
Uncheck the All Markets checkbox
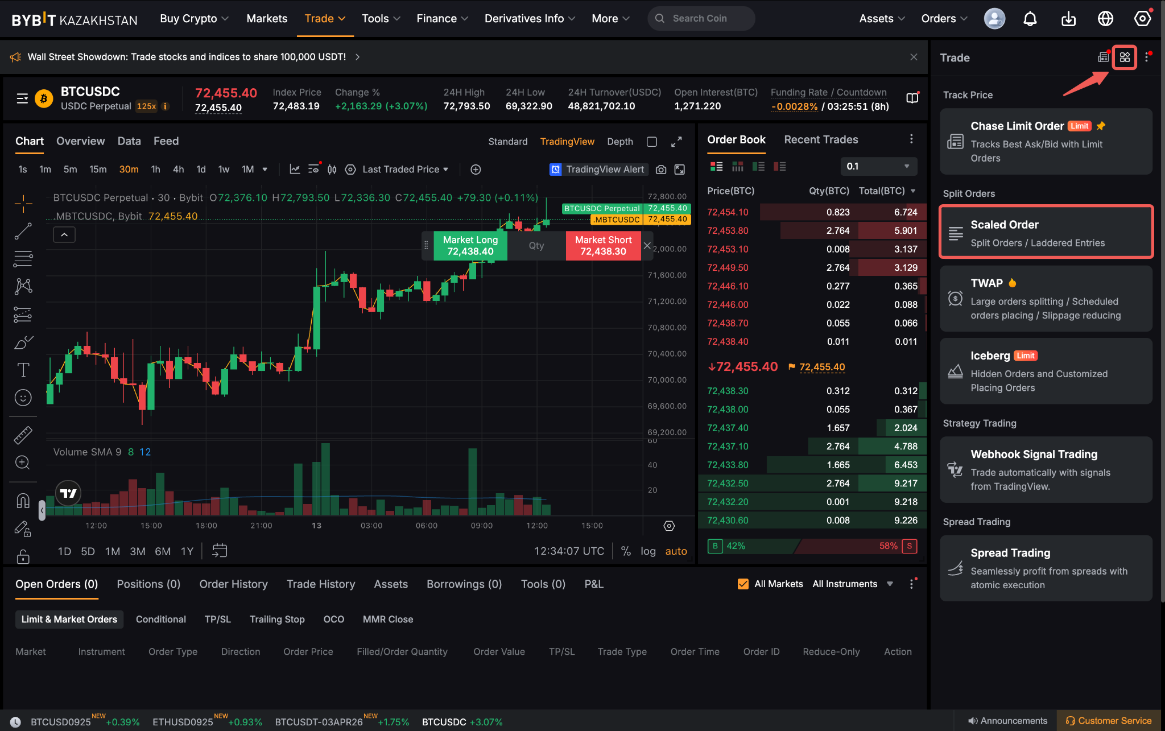pyautogui.click(x=742, y=584)
